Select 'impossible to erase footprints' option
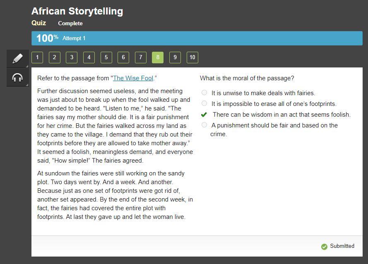The image size is (368, 264). 204,103
